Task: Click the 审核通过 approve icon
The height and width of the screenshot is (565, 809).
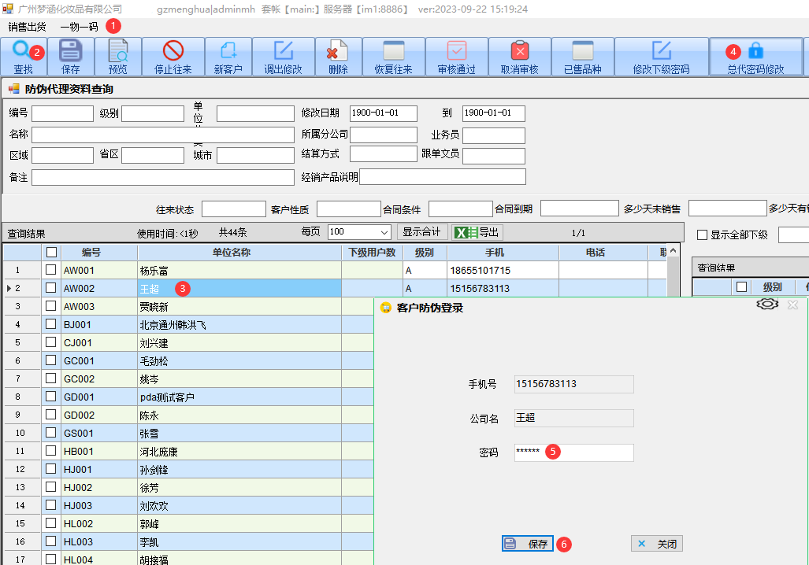Action: click(x=457, y=51)
